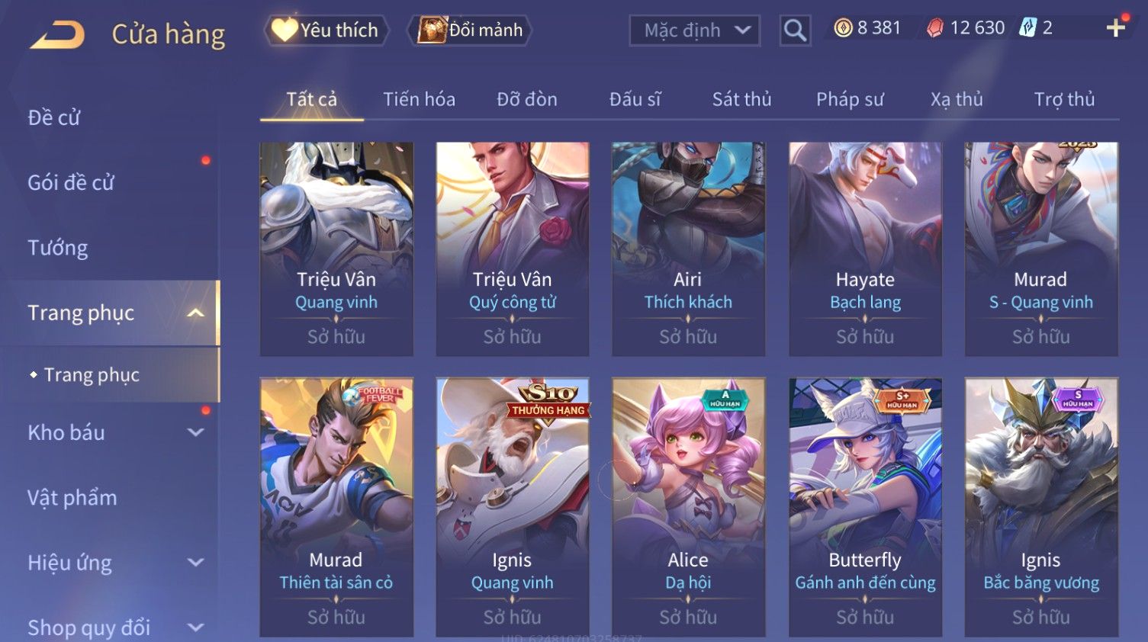Click the red gem currency icon
This screenshot has height=642, width=1148.
tap(935, 29)
